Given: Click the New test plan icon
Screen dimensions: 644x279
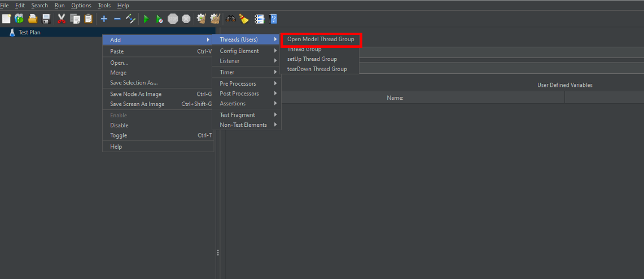Looking at the screenshot, I should coord(6,19).
